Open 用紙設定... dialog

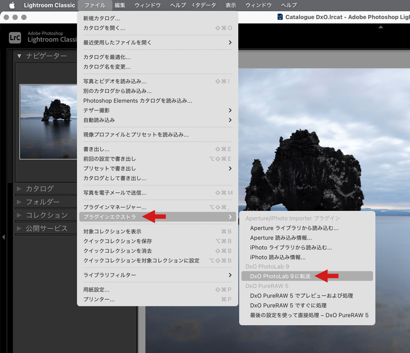point(158,290)
